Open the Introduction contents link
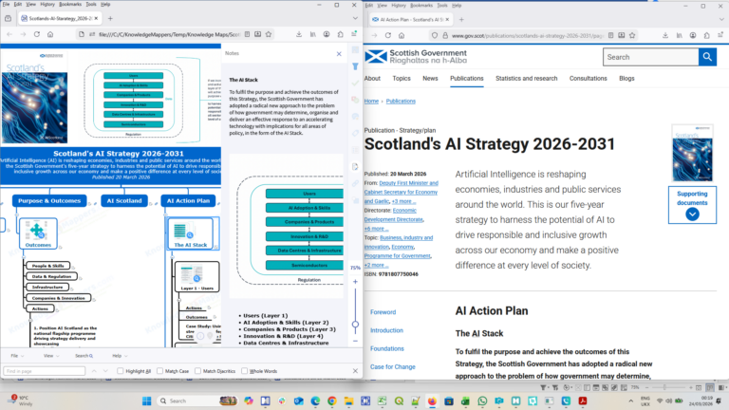This screenshot has width=729, height=410. 387,330
